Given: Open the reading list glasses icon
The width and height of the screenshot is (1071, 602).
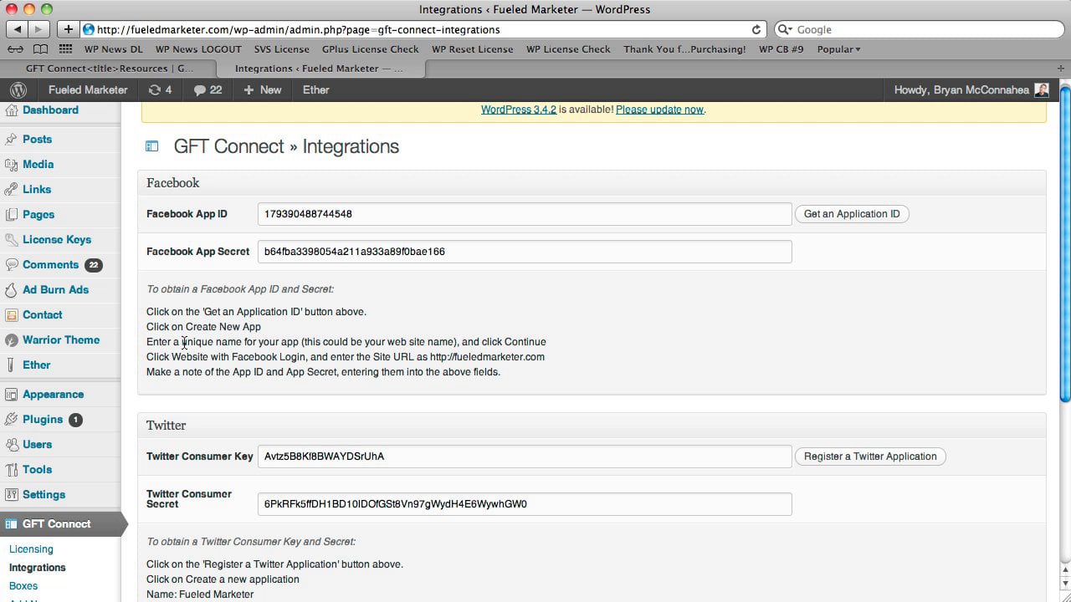Looking at the screenshot, I should coord(15,49).
